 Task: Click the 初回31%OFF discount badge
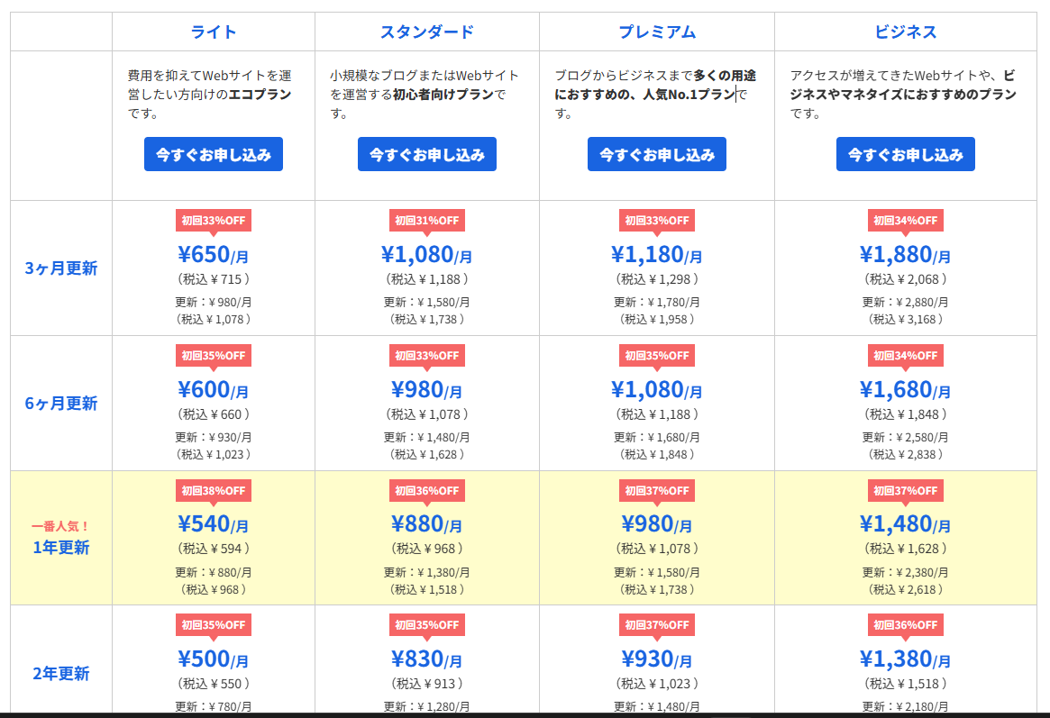point(427,221)
